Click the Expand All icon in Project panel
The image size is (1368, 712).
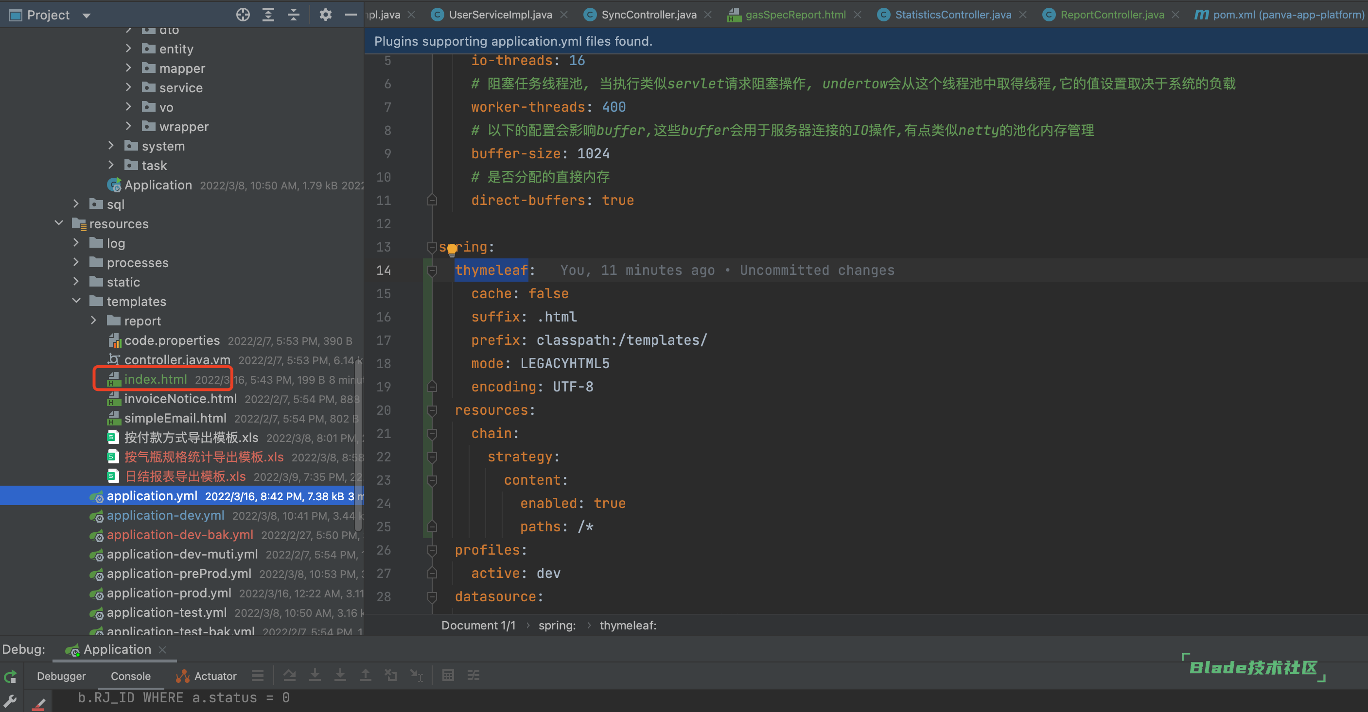[x=268, y=15]
